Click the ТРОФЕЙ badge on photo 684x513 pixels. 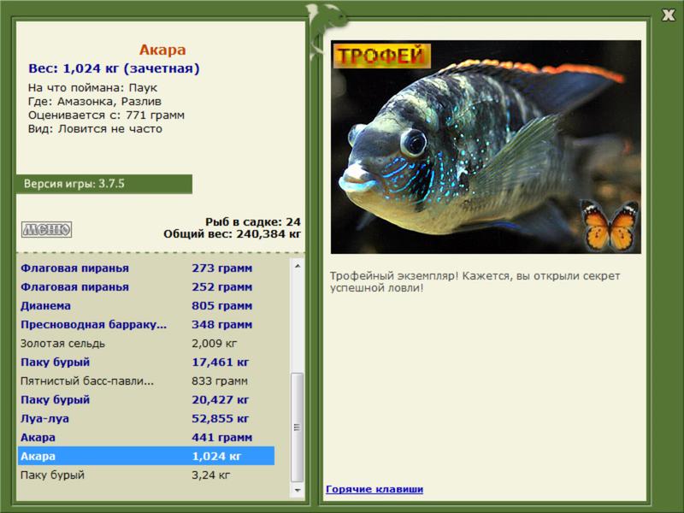(x=382, y=56)
